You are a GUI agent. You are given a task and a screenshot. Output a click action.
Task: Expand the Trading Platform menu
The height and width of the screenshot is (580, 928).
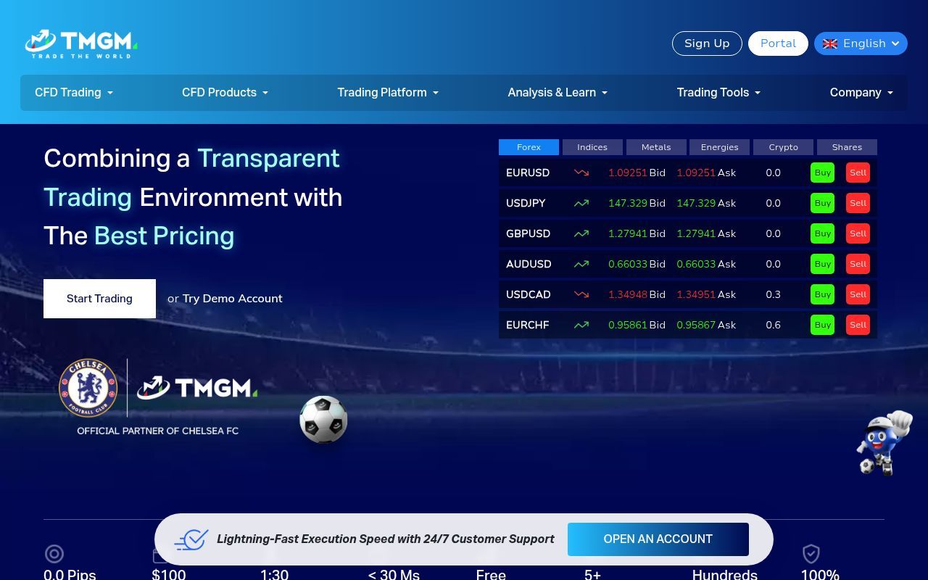pyautogui.click(x=388, y=92)
